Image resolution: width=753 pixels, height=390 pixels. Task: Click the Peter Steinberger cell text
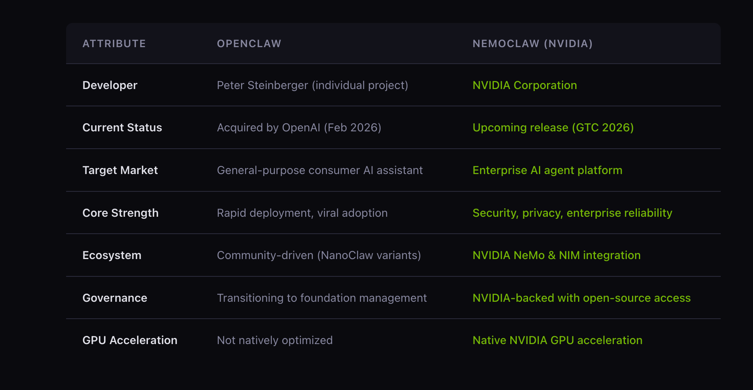pos(312,85)
